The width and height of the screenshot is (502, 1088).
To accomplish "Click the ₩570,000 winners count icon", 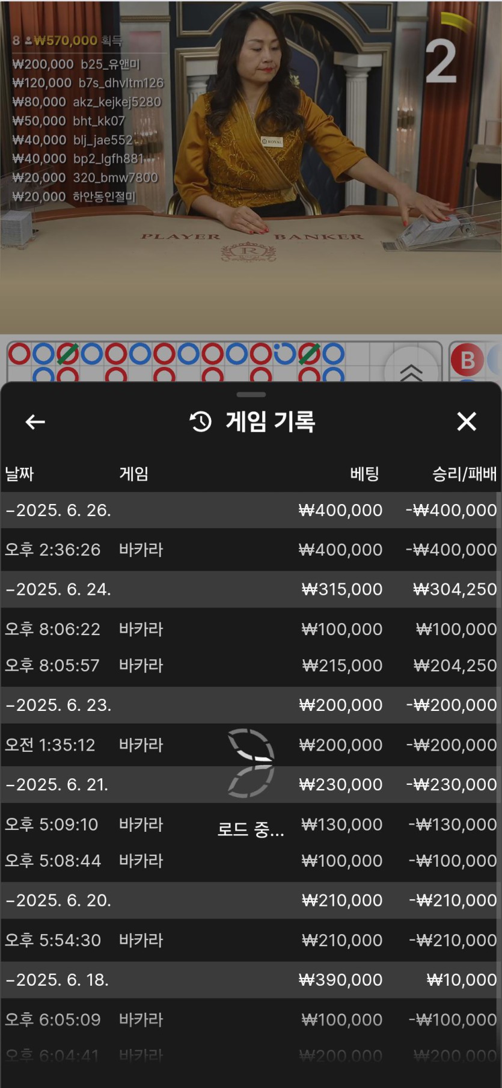I will click(x=28, y=41).
